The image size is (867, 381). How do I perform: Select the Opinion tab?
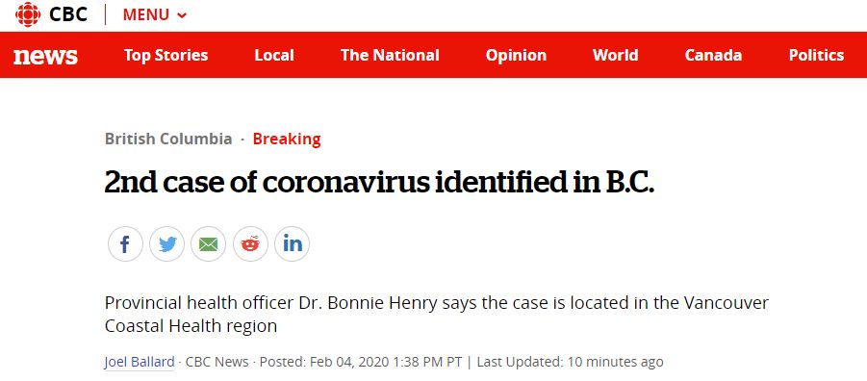[x=516, y=55]
